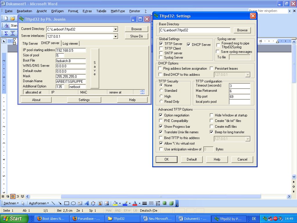The width and height of the screenshot is (297, 223).
Task: Enable Persistant leases checkbox
Action: 211,68
